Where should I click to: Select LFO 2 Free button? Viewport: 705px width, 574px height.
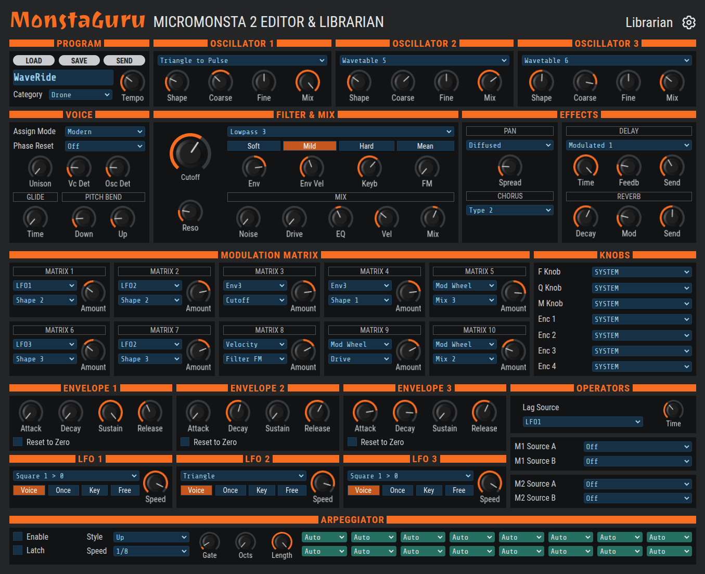pos(292,490)
